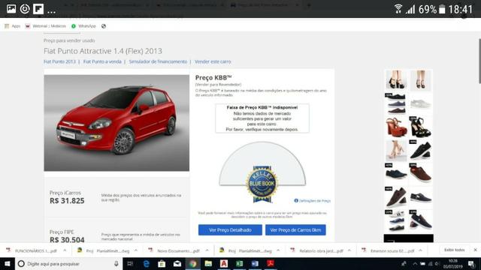Expand options for FUNCIONÁRIOS pdf download
The image size is (481, 270).
65,250
